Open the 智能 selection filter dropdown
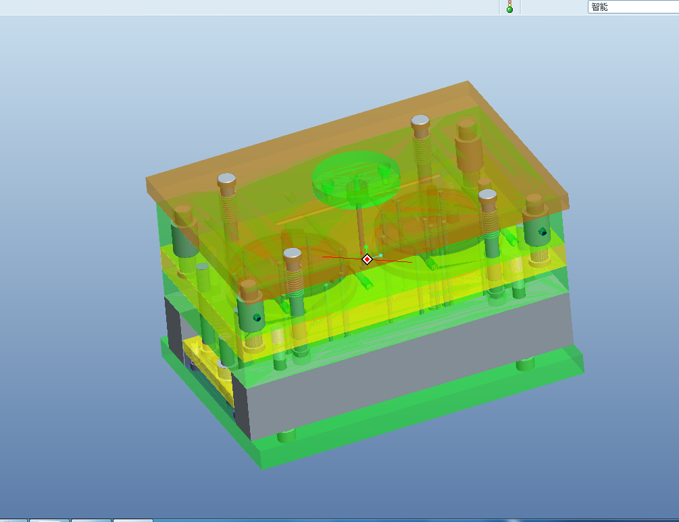Image resolution: width=679 pixels, height=522 pixels. [633, 7]
